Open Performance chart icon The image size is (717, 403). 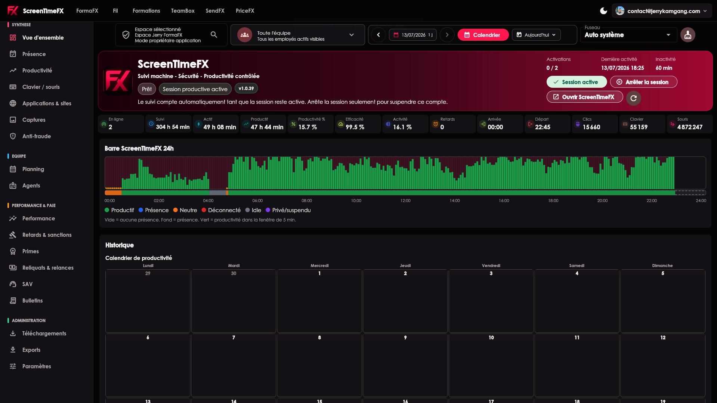[x=13, y=218]
